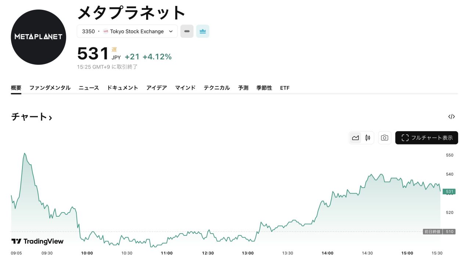Open the ファンダメンタル tab
Screen dimensions: 470x264
tap(50, 88)
